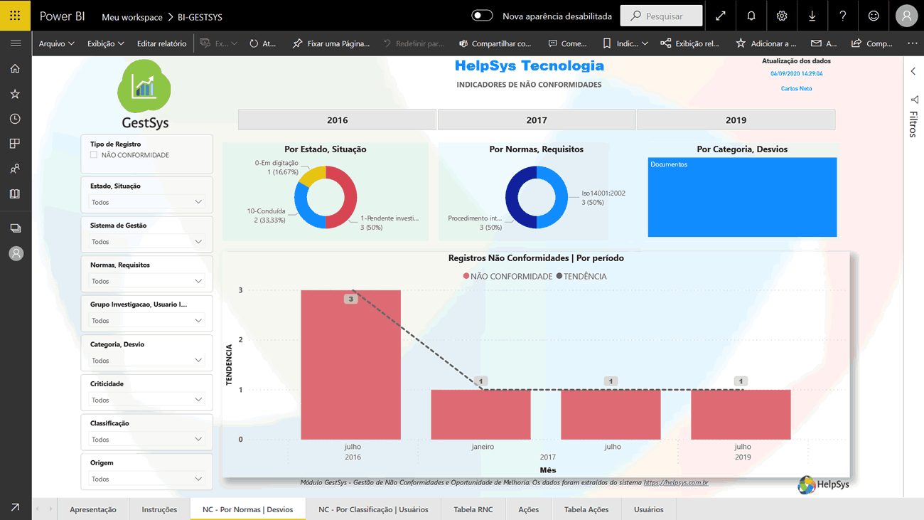Toggle NÃO CONFORMIDADE legend item in chart
Screen dimensions: 924x520
click(x=507, y=276)
